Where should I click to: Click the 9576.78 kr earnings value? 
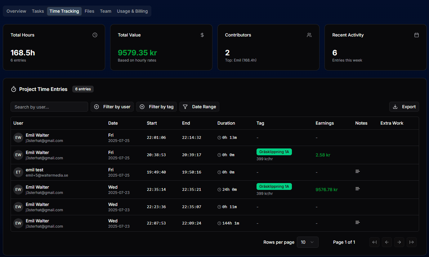(327, 190)
